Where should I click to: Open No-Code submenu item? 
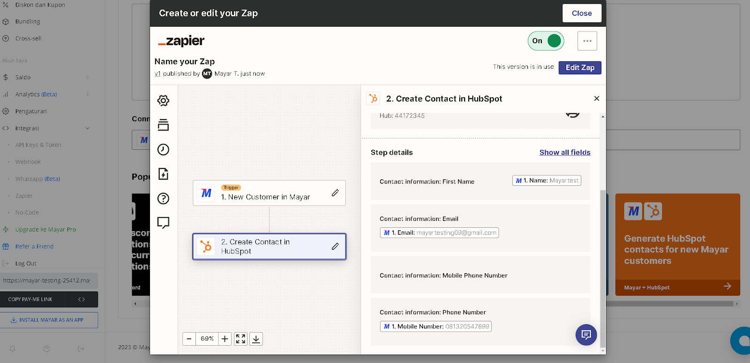tap(27, 212)
